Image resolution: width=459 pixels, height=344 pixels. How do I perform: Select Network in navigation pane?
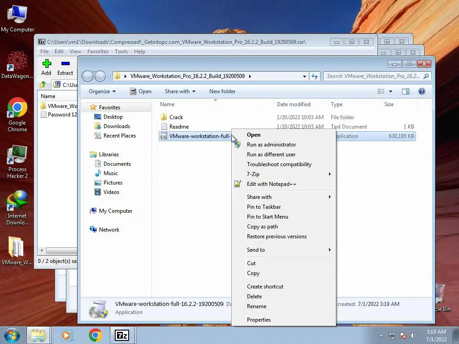coord(104,230)
